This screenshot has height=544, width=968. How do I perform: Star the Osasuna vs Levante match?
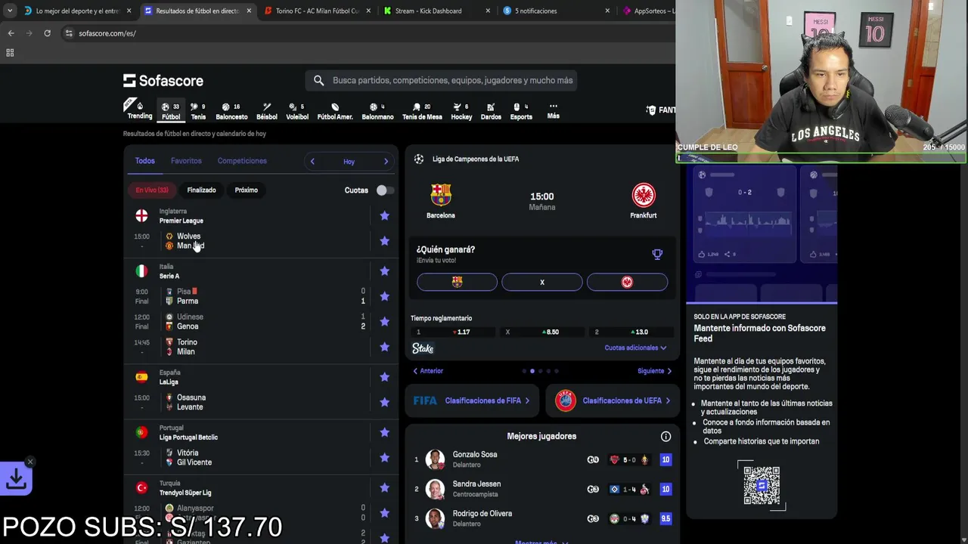(384, 402)
